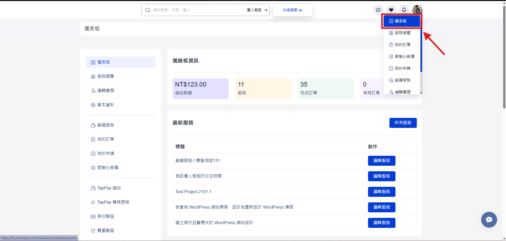Select 身份驗證 in sidebar

pyautogui.click(x=106, y=216)
